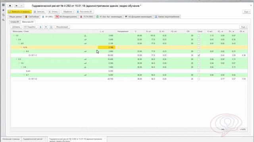
Task: Select row 6-7 in the tree
Action: [x=129, y=75]
